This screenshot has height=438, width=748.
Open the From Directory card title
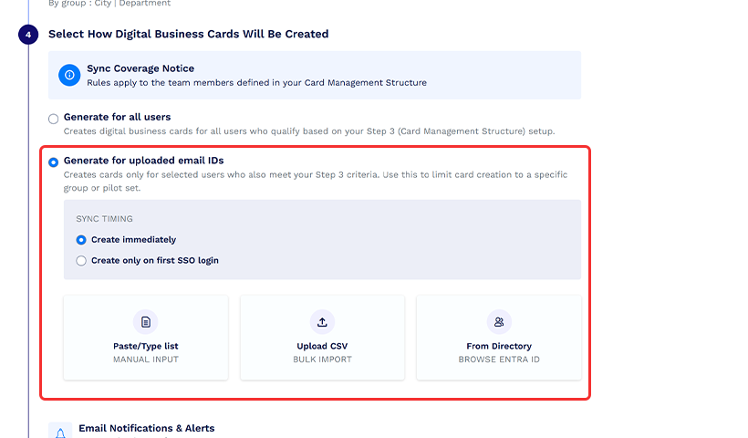pos(499,347)
